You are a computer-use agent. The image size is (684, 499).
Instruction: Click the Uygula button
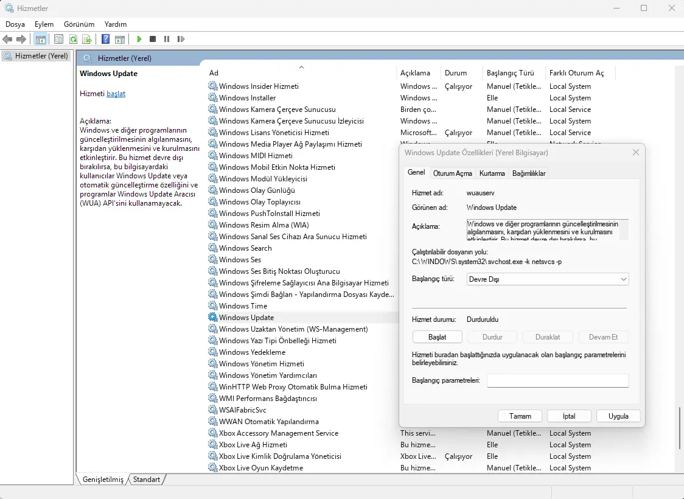[618, 416]
